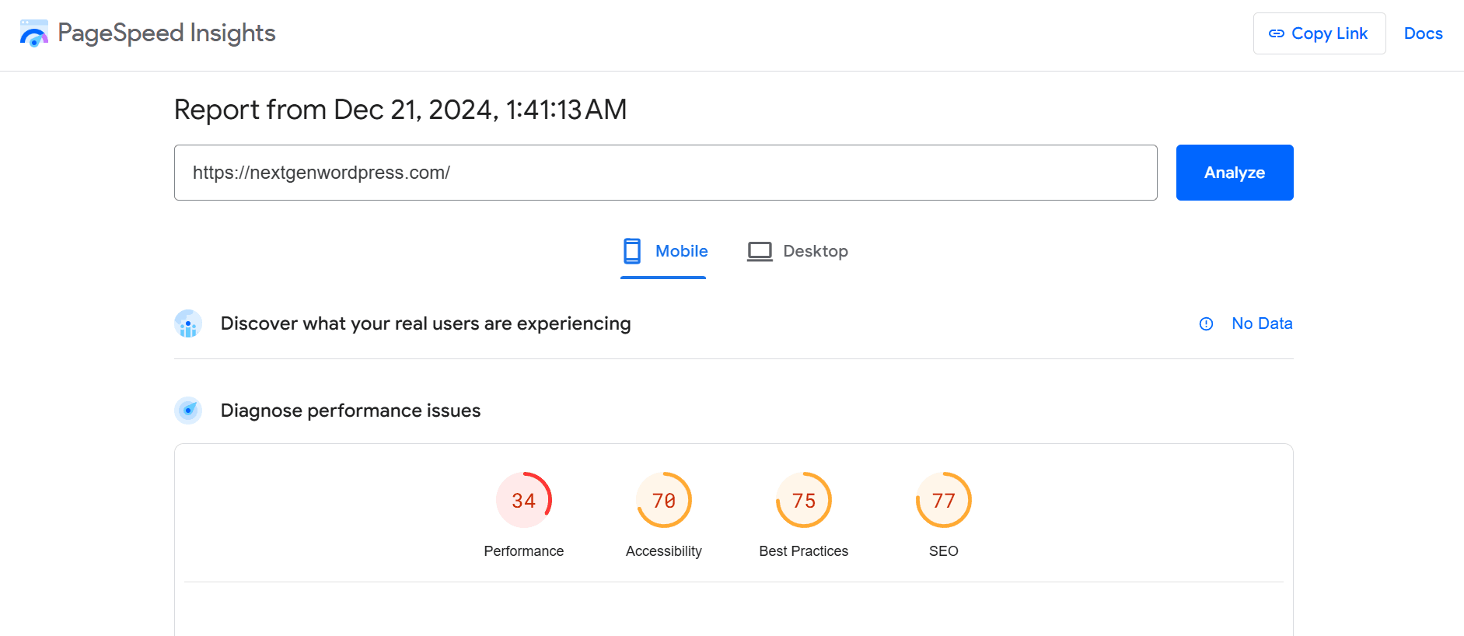This screenshot has width=1464, height=636.
Task: Click the Best Practices label
Action: 804,551
